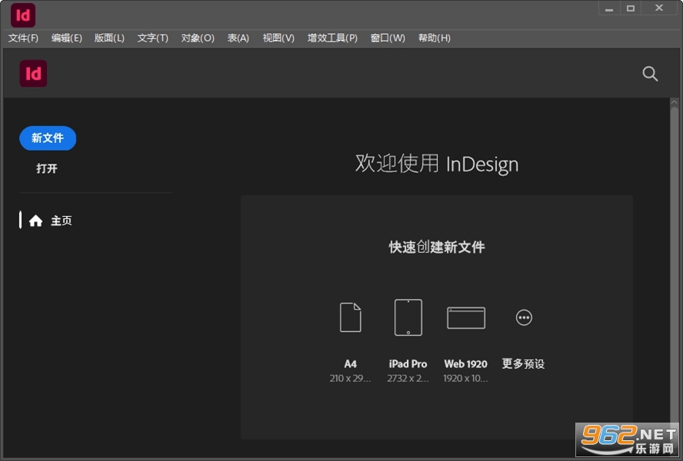Open the 版面(L) menu
This screenshot has height=461, width=683.
tap(109, 38)
